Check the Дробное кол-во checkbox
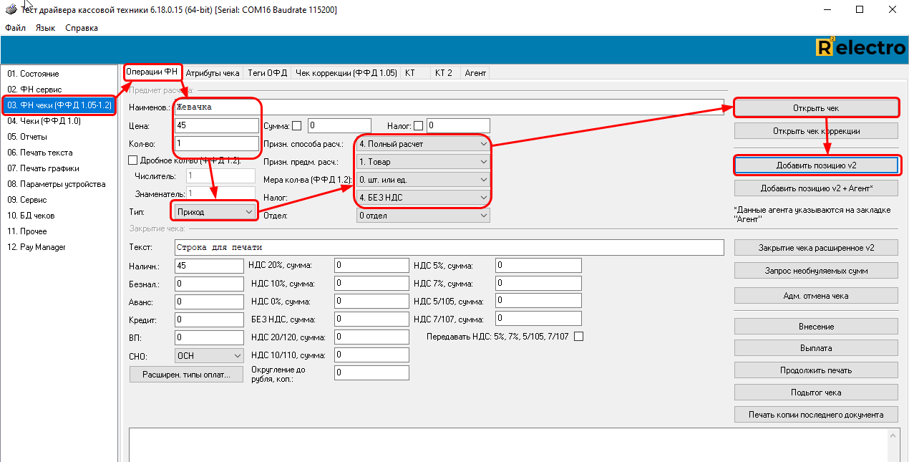 132,160
